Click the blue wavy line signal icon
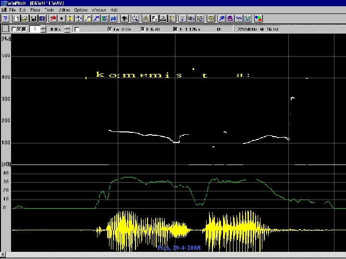 click(x=239, y=19)
